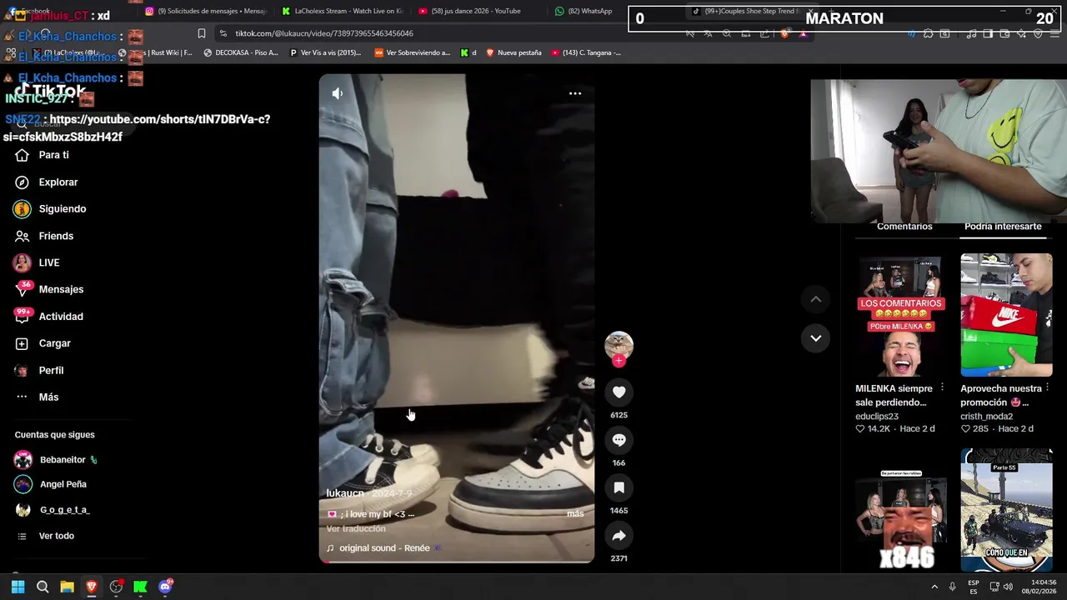
Task: Expand the caption with más
Action: click(x=575, y=514)
